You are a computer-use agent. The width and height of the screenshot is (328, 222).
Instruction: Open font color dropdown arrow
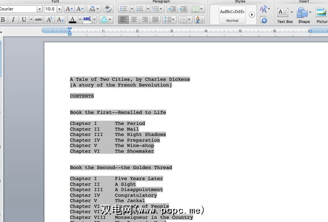click(80, 19)
